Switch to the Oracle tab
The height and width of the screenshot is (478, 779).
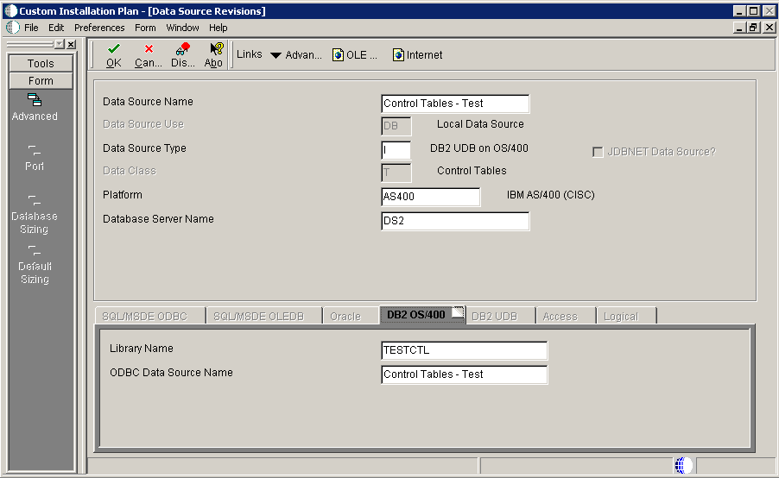(351, 316)
